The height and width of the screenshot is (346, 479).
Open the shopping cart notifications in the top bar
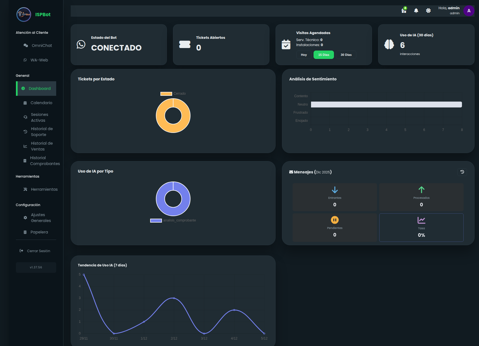tap(404, 10)
